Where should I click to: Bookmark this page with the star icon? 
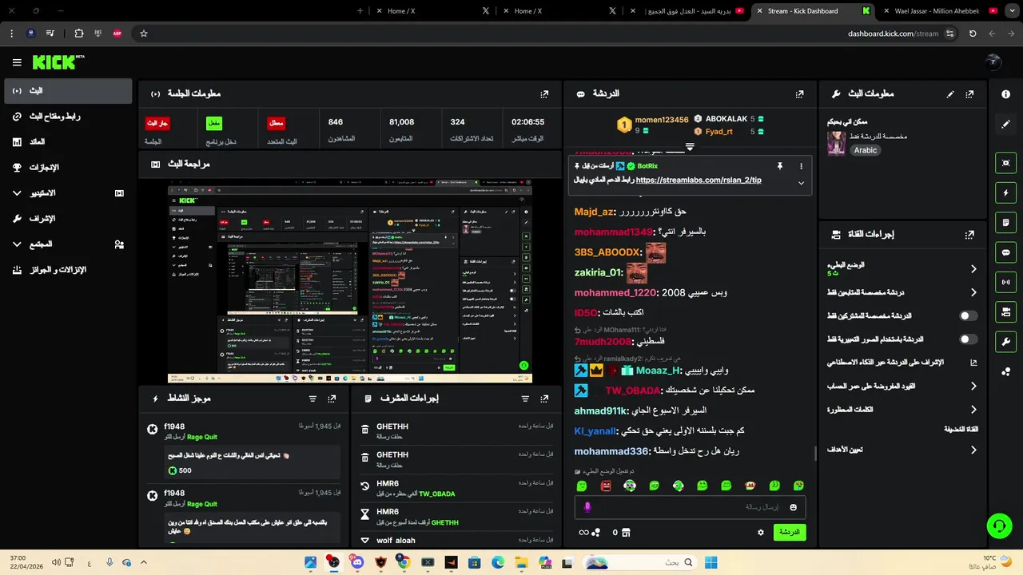click(x=144, y=34)
